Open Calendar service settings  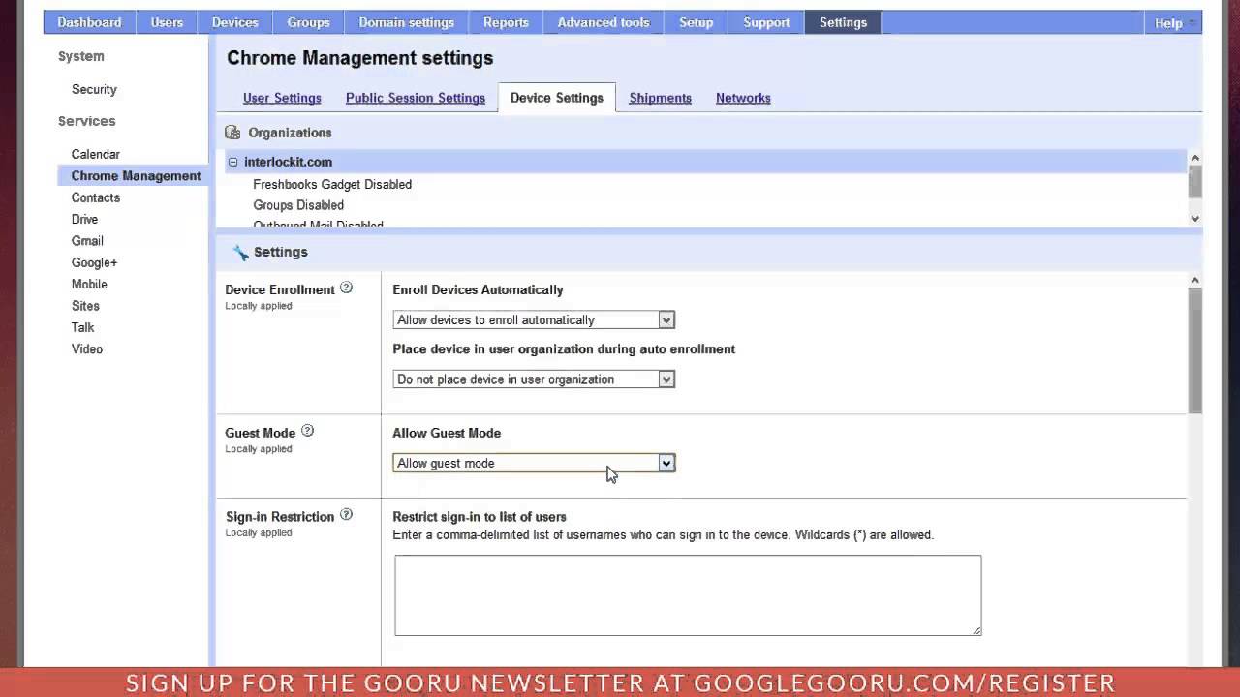[96, 154]
